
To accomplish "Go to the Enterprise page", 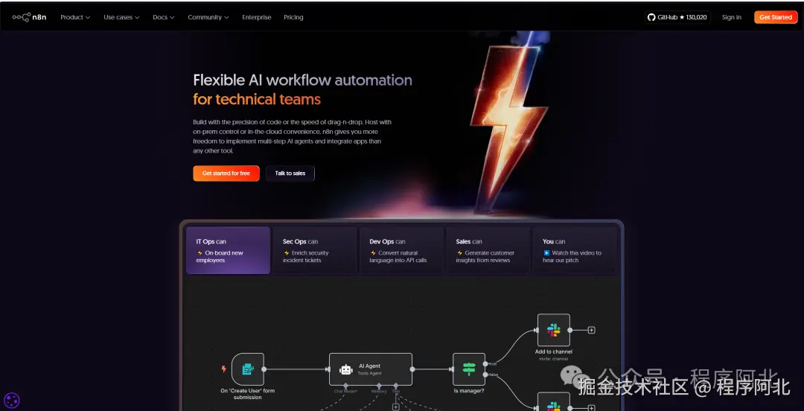I will coord(256,17).
